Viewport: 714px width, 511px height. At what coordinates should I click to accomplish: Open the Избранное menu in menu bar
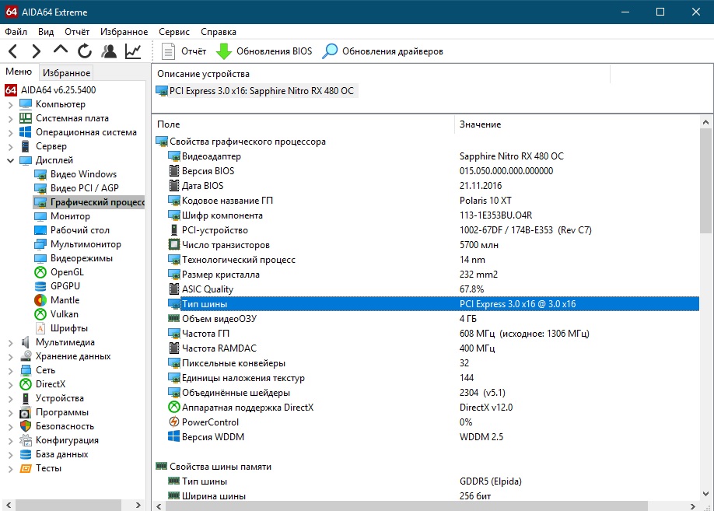coord(124,32)
